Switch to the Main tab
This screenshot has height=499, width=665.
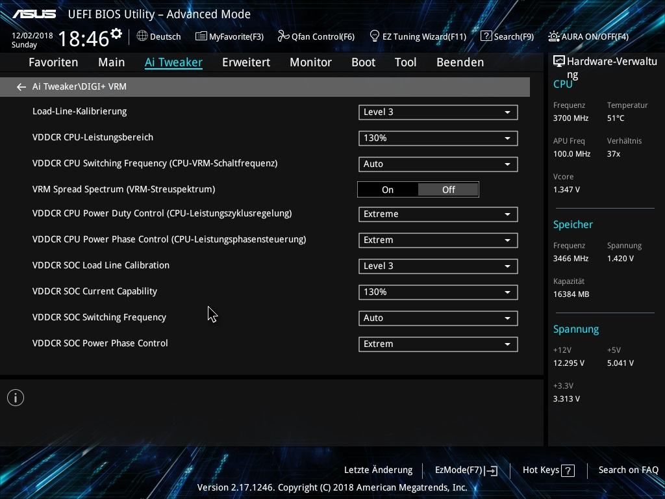[112, 62]
